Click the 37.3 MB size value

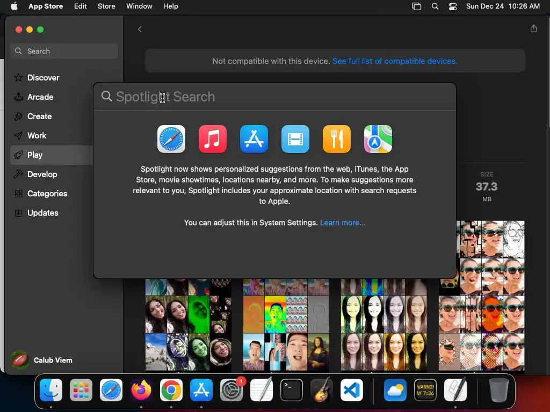point(487,187)
